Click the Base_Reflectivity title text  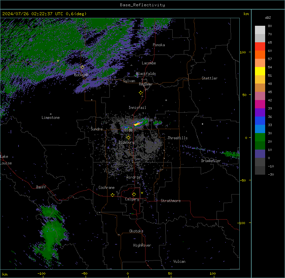coord(142,5)
